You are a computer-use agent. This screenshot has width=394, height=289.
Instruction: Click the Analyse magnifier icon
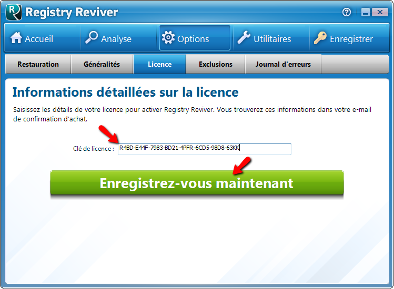pyautogui.click(x=92, y=37)
